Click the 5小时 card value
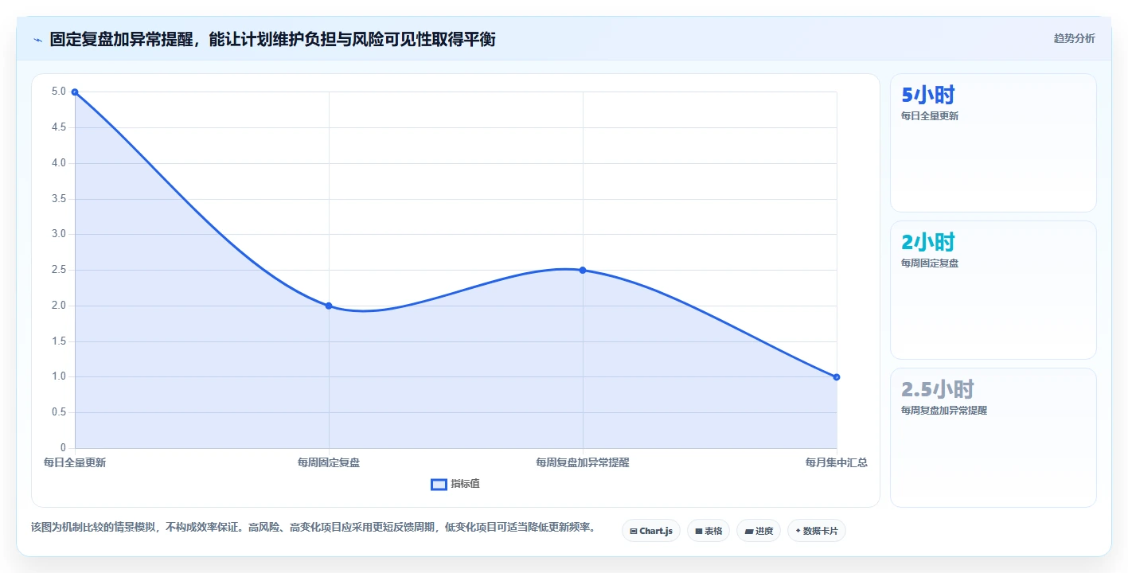The height and width of the screenshot is (573, 1128). pos(927,95)
